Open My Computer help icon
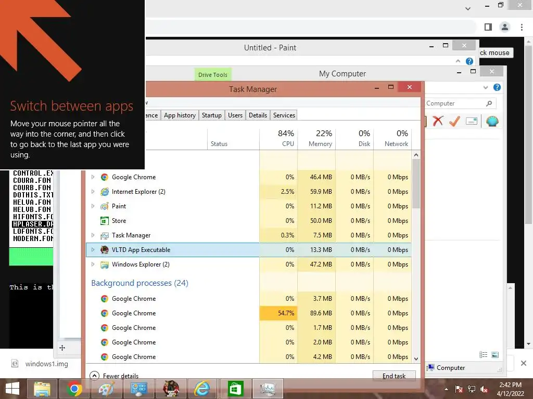Screen dimensions: 533x399 tap(497, 87)
